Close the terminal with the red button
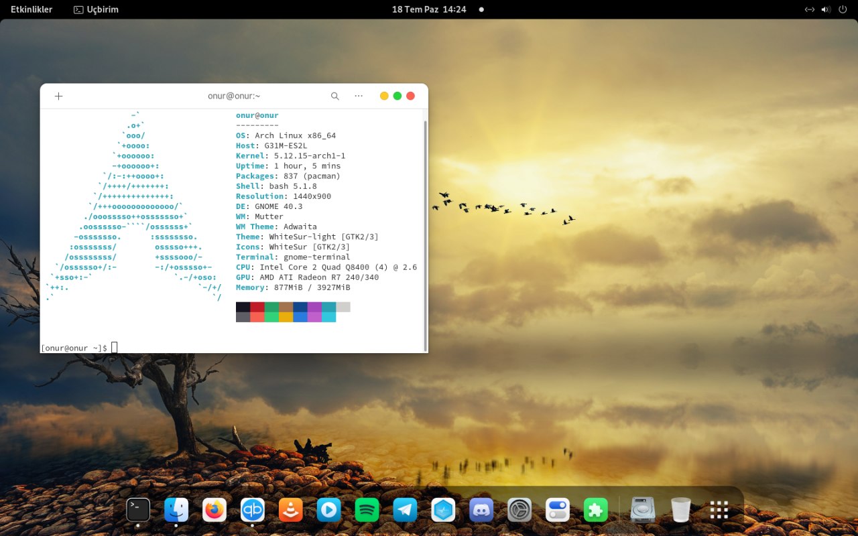Image resolution: width=858 pixels, height=536 pixels. pyautogui.click(x=411, y=96)
